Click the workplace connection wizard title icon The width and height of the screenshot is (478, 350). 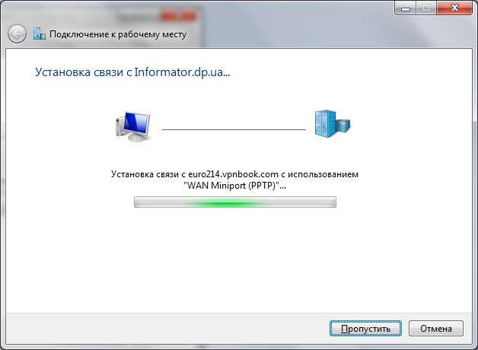[x=40, y=33]
